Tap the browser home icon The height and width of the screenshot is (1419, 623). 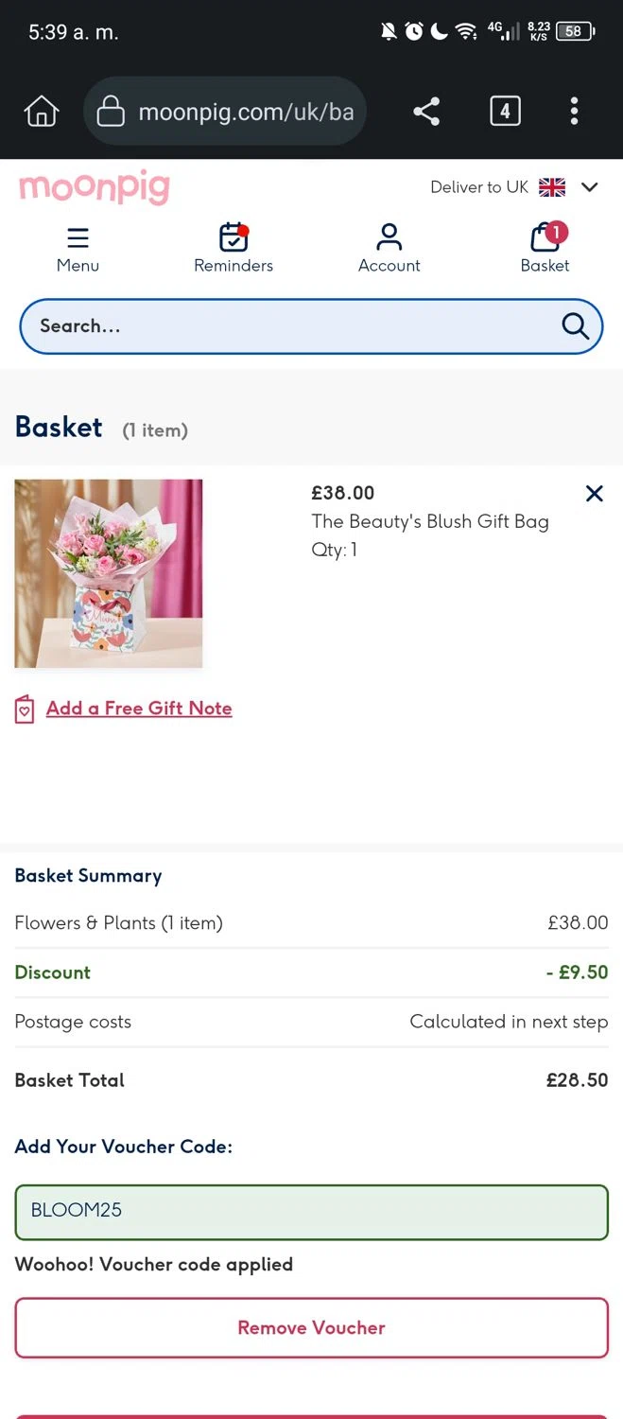(x=41, y=112)
